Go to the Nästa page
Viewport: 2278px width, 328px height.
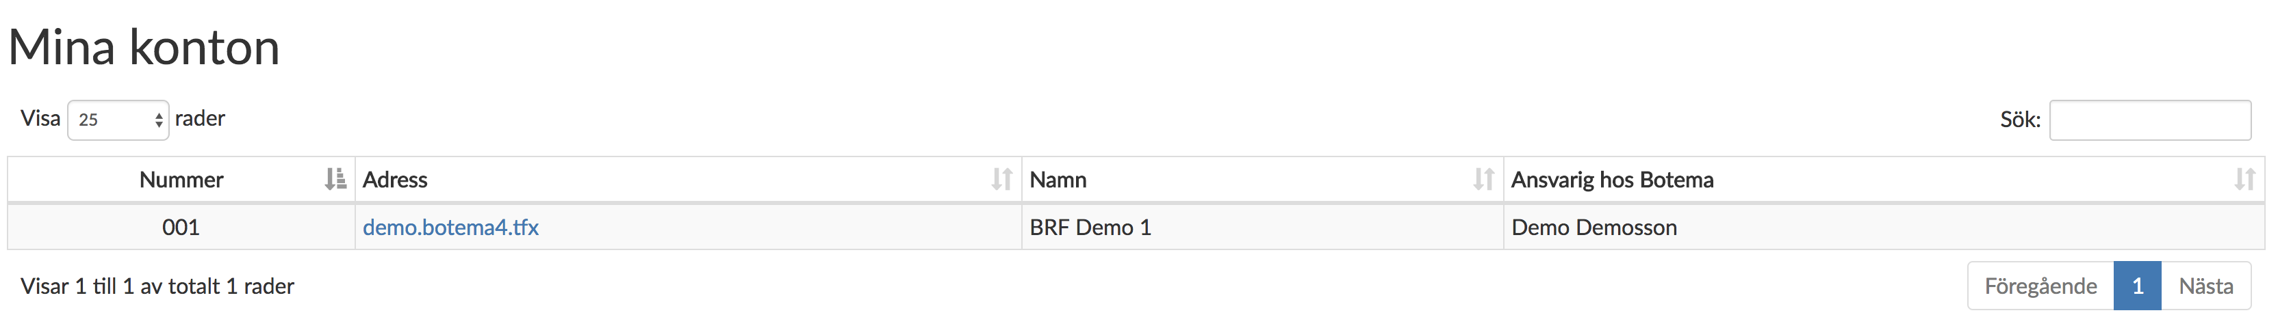2205,286
